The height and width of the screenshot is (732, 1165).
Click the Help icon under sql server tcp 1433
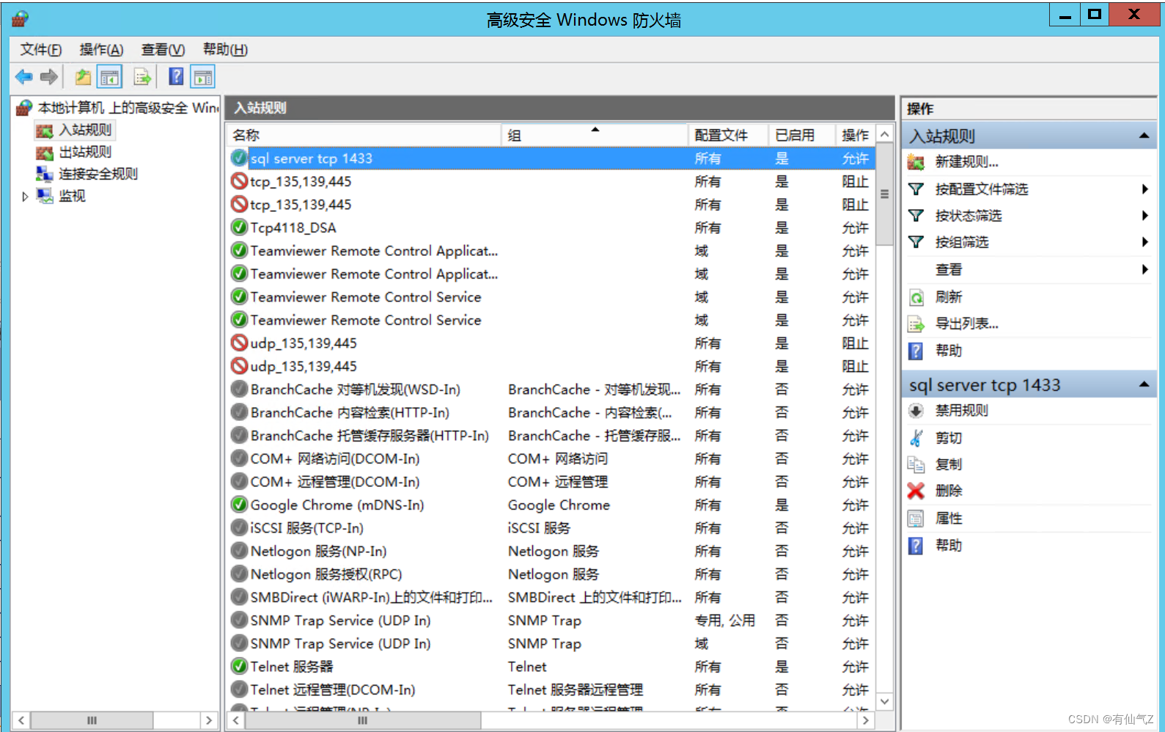(x=916, y=546)
